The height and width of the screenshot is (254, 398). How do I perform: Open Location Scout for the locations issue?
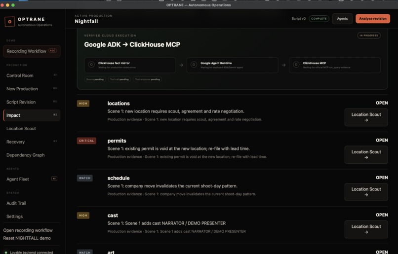click(366, 117)
